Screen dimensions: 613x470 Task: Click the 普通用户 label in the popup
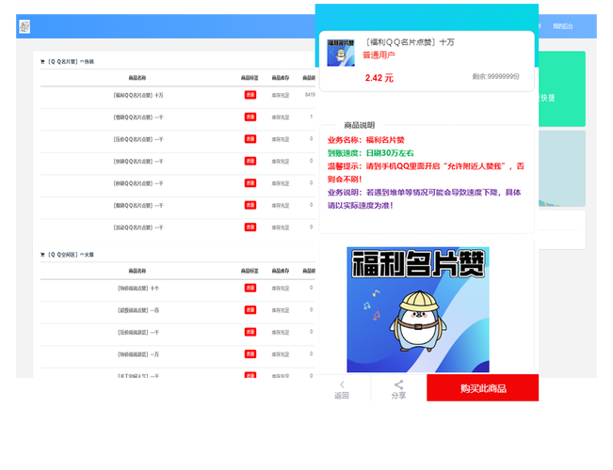[379, 55]
